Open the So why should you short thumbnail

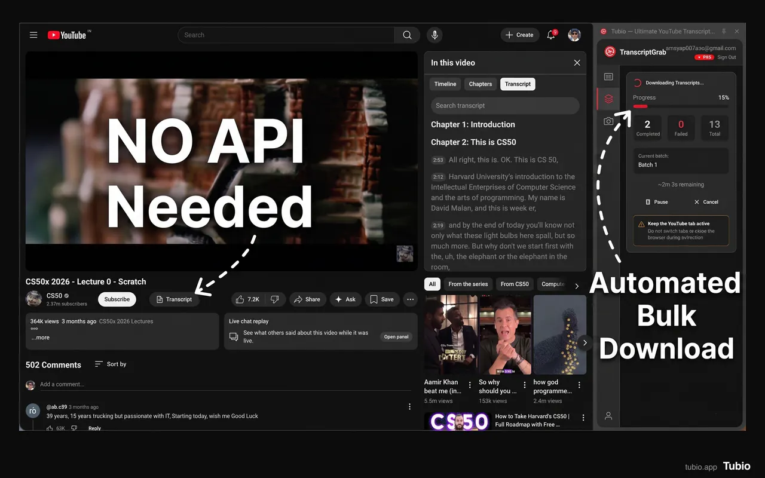[x=505, y=335]
